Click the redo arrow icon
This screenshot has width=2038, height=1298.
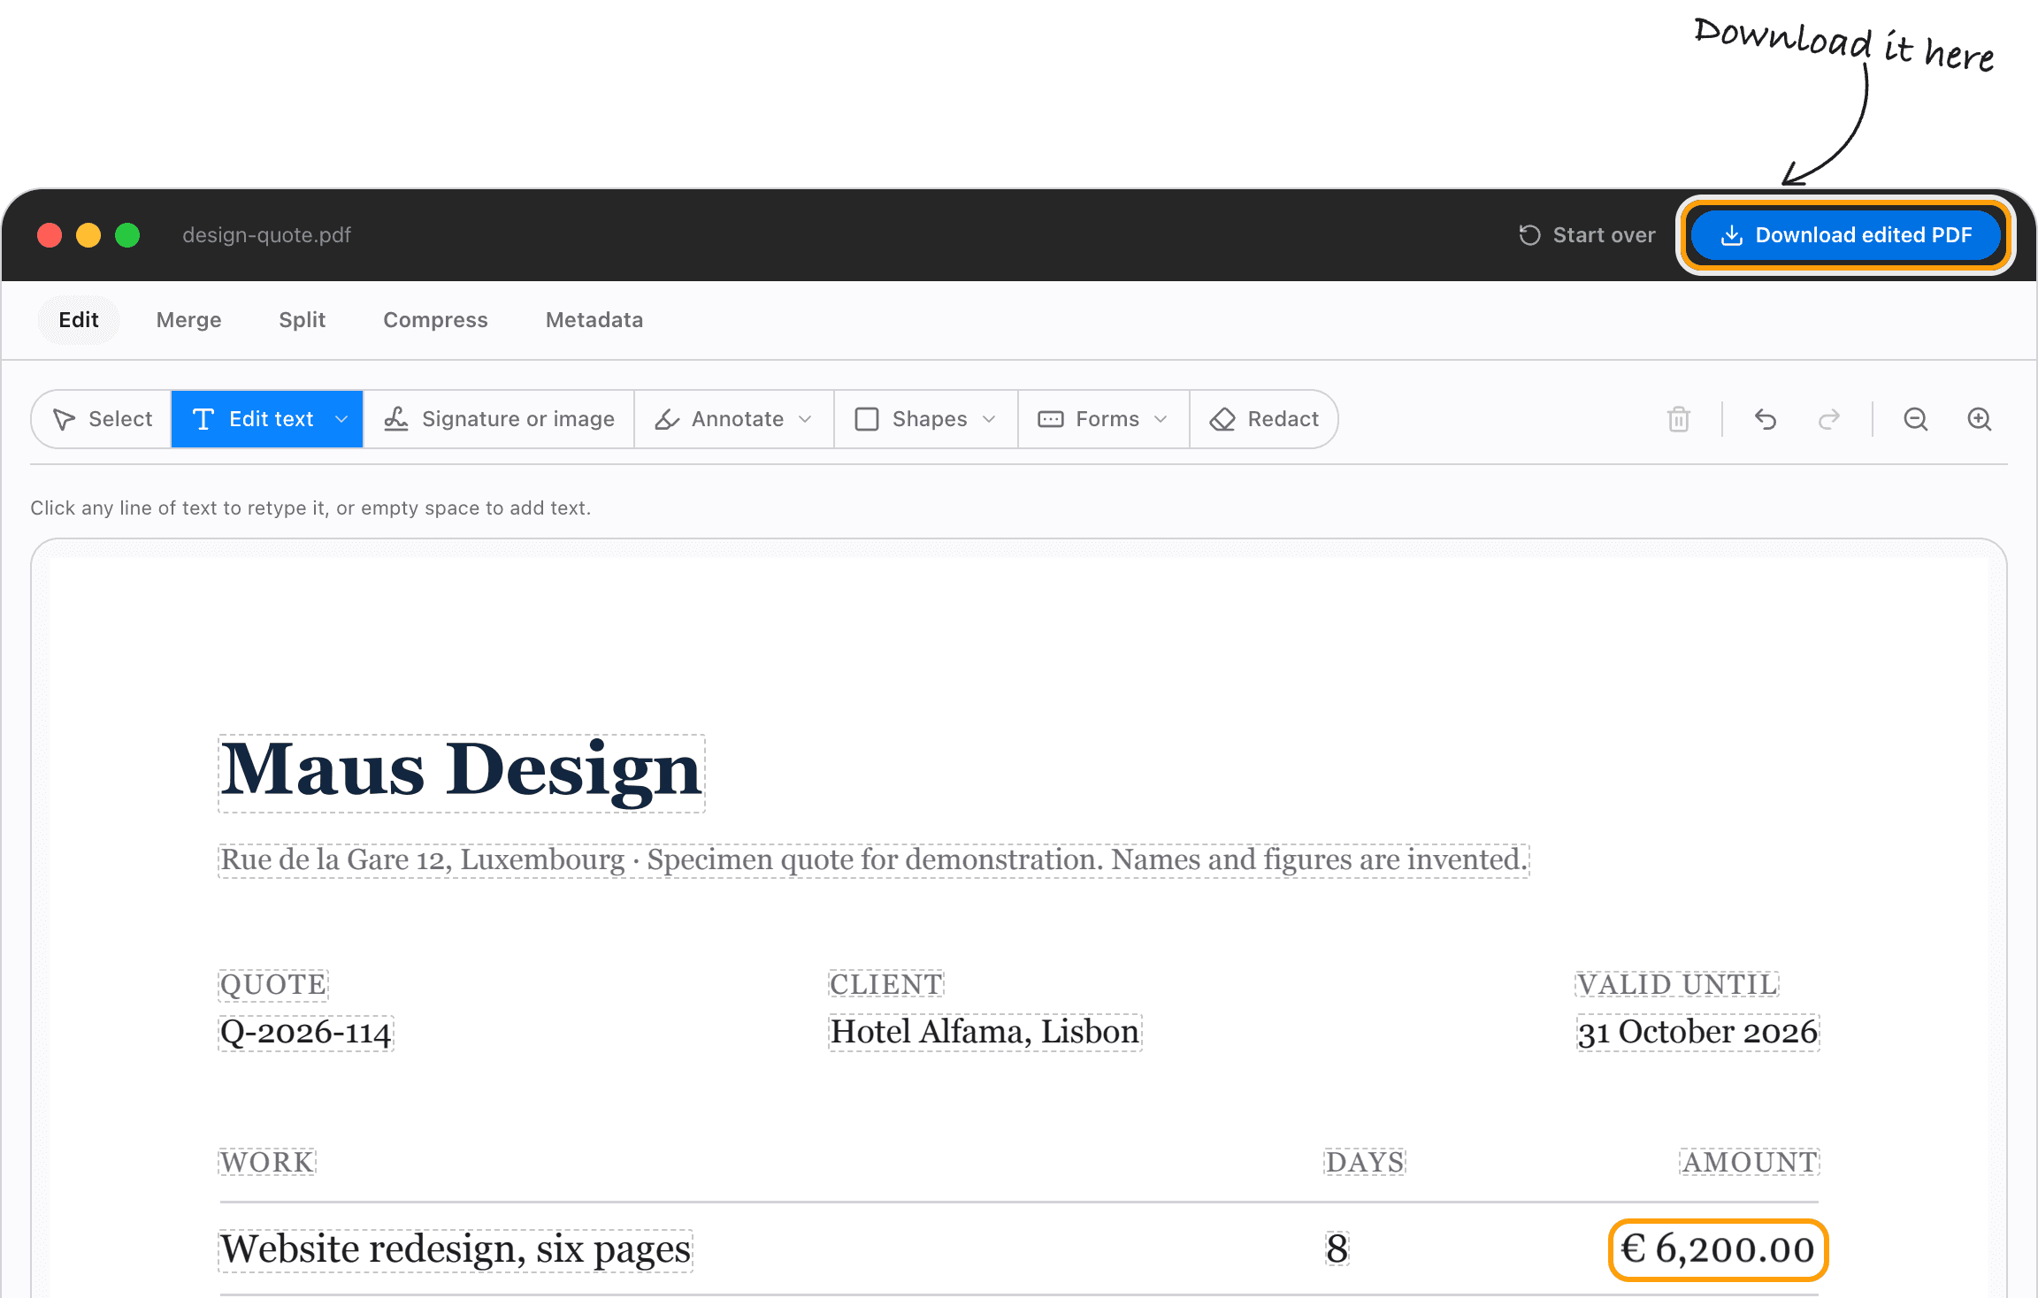click(1829, 419)
